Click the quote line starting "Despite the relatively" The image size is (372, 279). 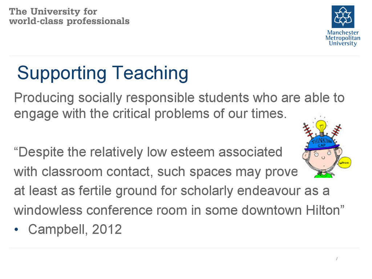click(x=148, y=152)
